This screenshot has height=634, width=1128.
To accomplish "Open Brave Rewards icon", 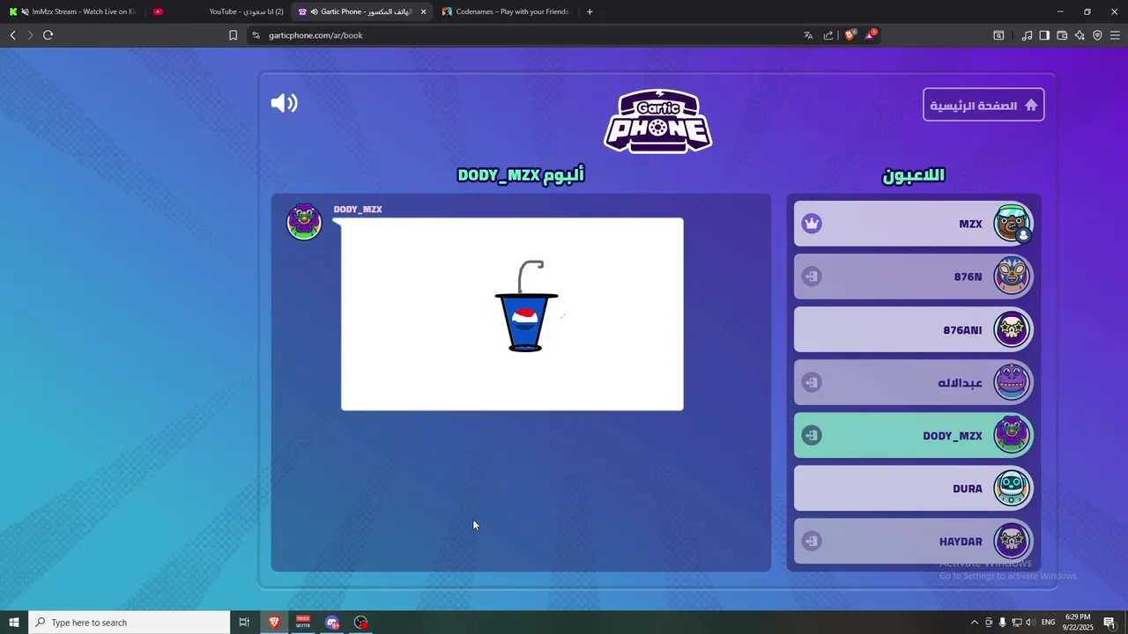I will pyautogui.click(x=871, y=35).
